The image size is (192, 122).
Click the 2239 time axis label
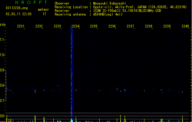[x=167, y=26]
